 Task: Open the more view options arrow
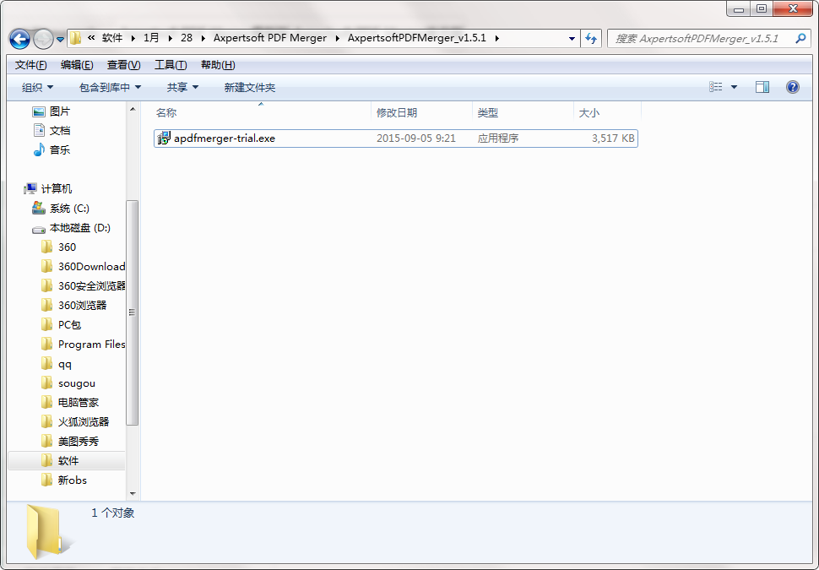[734, 87]
